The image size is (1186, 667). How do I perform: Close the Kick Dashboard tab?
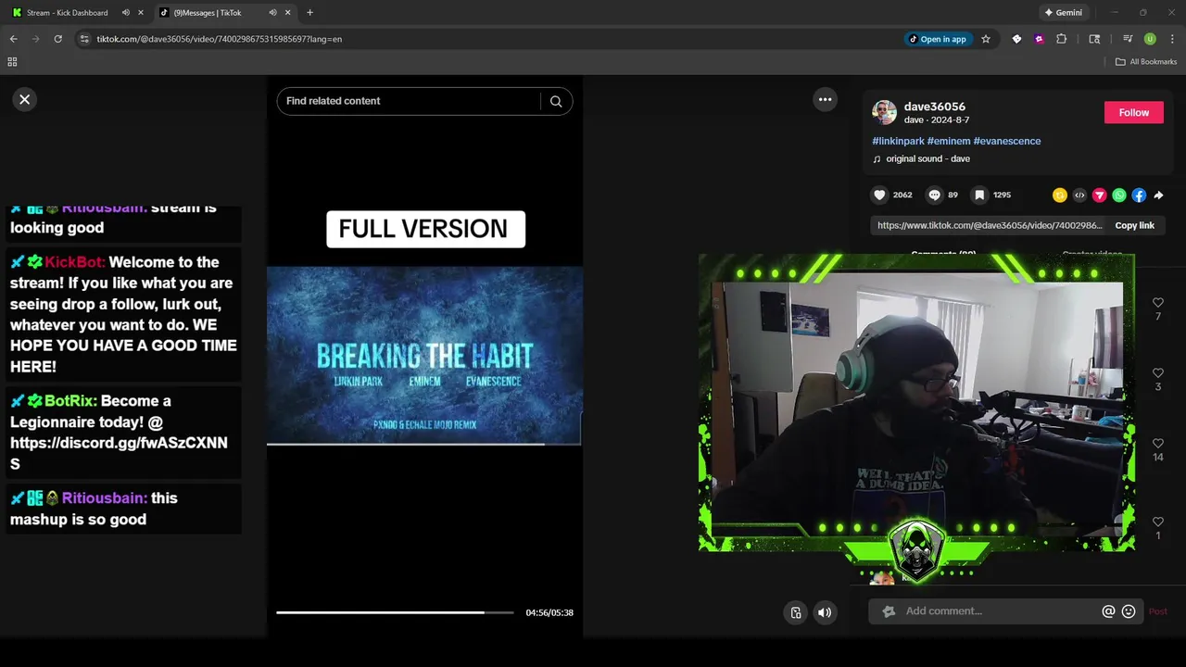click(x=141, y=13)
